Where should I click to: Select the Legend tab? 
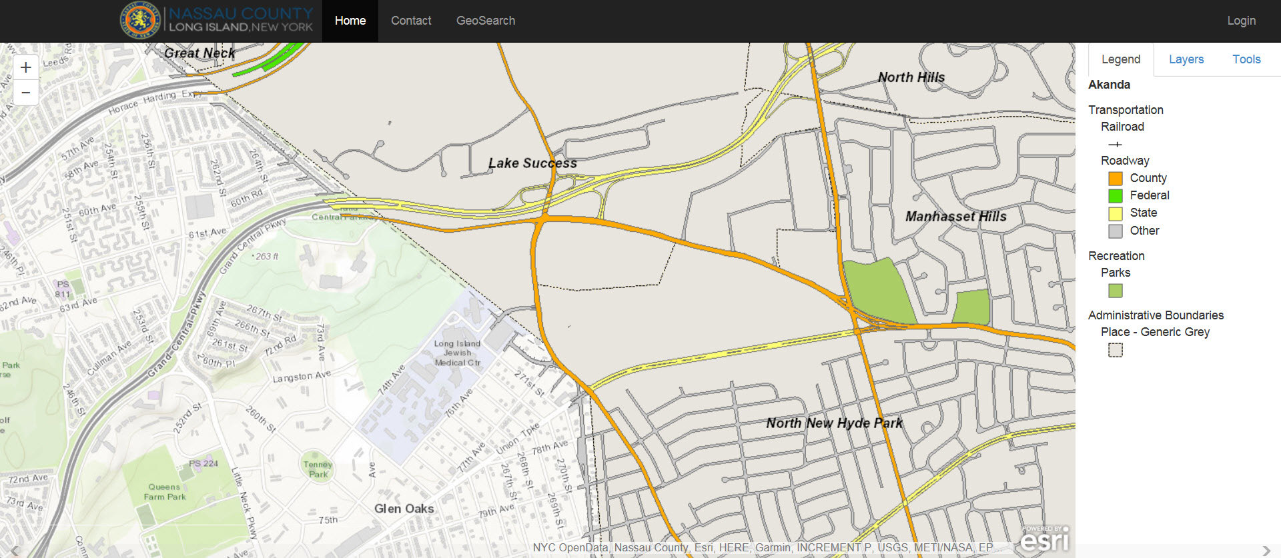[1120, 59]
